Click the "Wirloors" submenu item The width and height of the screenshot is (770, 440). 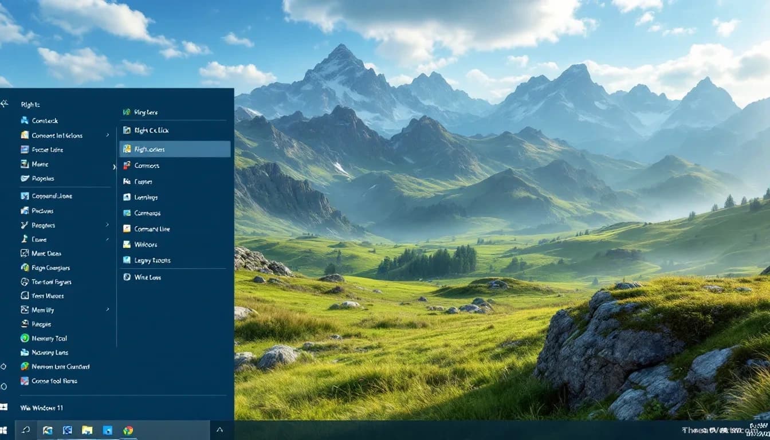(146, 245)
